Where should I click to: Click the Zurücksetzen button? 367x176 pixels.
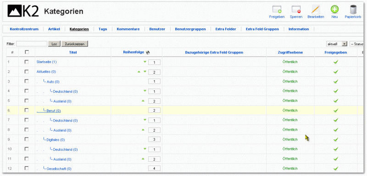[75, 44]
